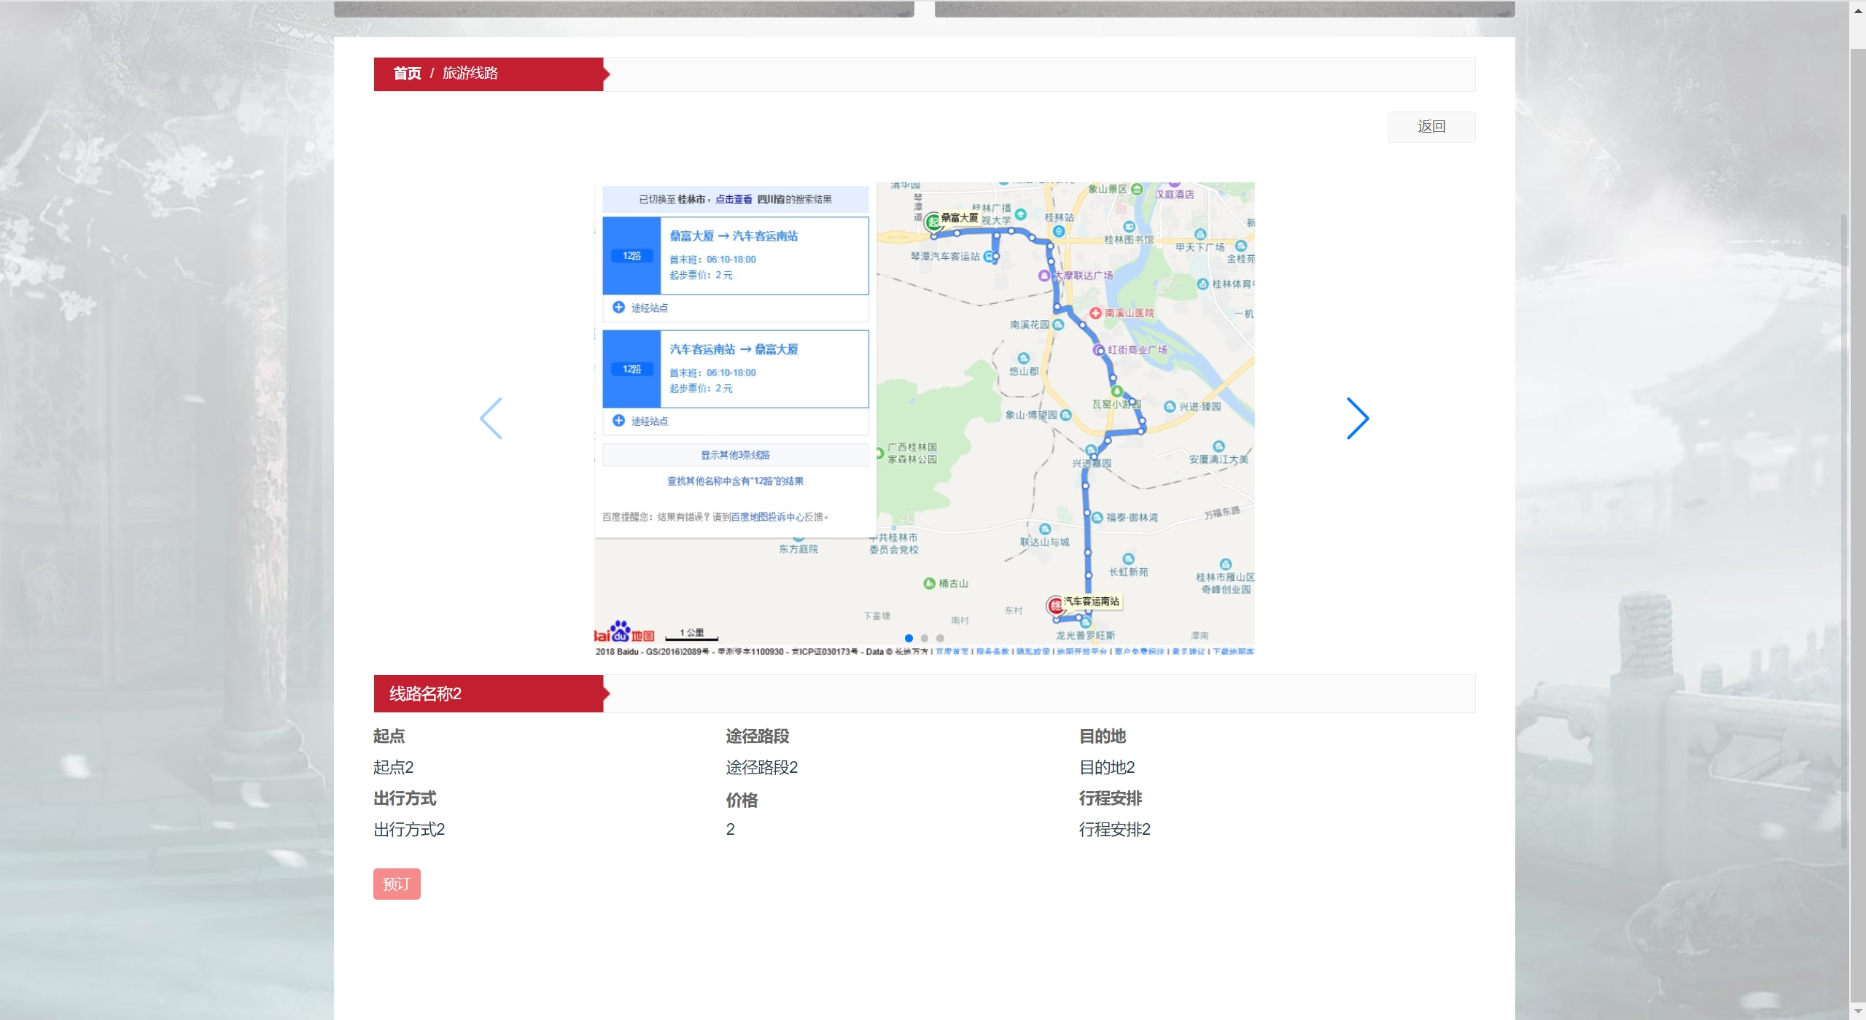Click the next slide right arrow

[1356, 418]
